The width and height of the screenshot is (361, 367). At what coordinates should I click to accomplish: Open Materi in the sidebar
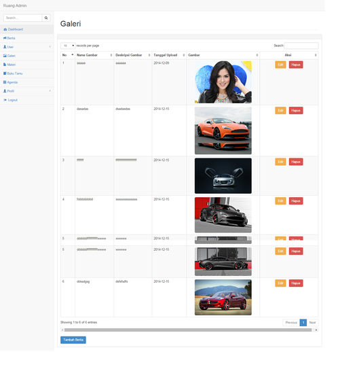tap(27, 65)
